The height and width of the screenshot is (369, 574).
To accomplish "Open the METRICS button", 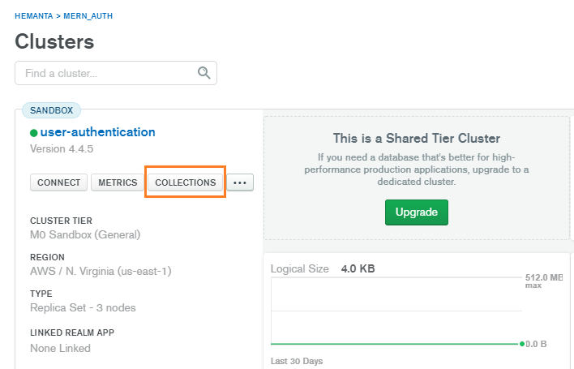I will coord(118,183).
